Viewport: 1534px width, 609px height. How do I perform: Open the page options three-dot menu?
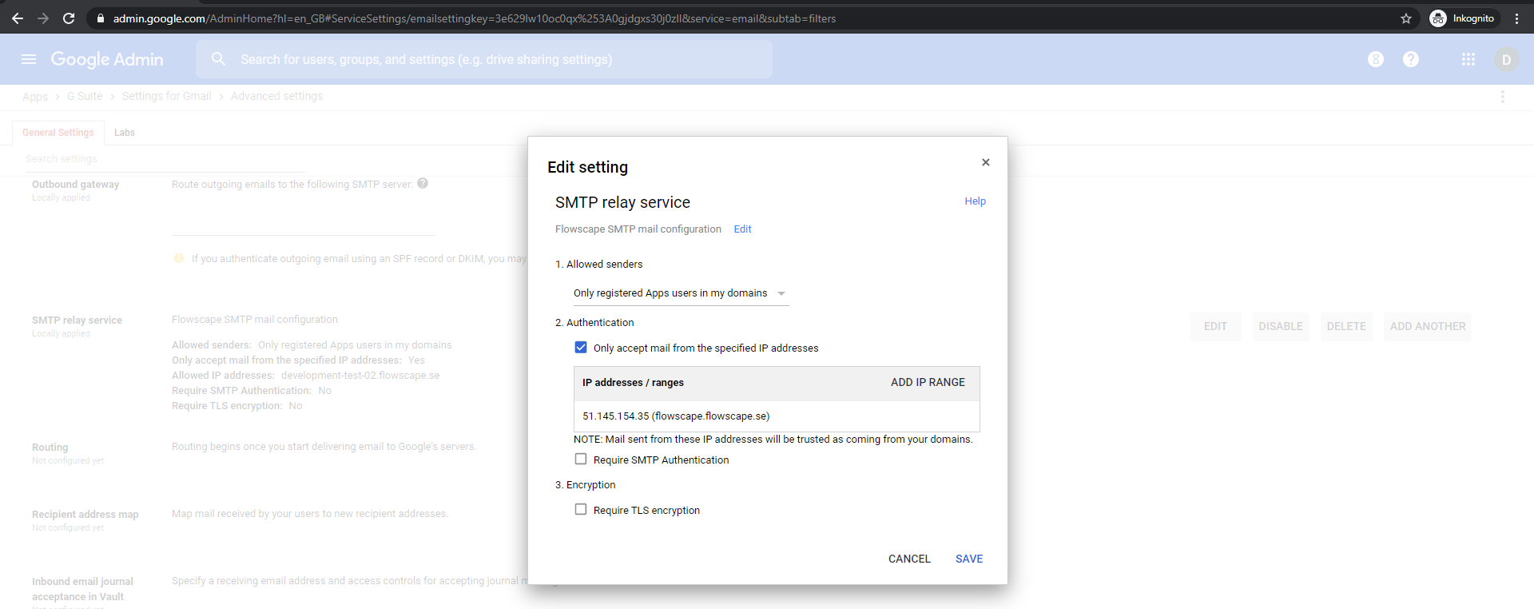[x=1503, y=97]
